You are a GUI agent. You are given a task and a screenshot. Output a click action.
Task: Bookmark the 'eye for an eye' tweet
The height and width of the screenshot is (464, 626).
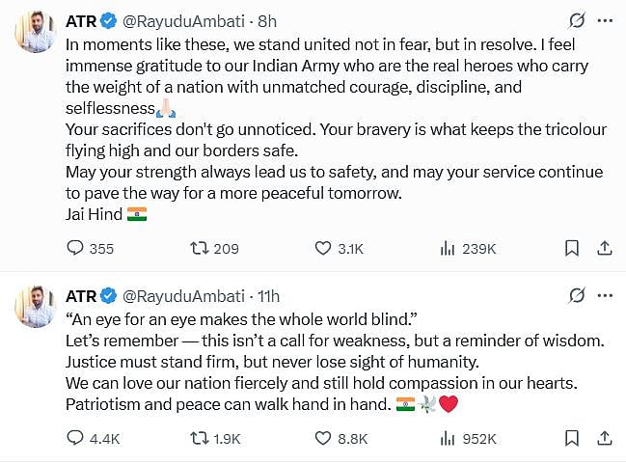tap(572, 438)
